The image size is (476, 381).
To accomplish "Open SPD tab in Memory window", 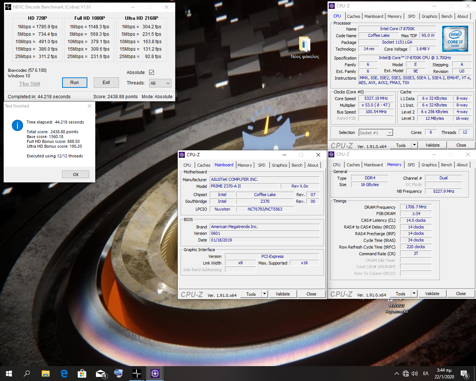I will pos(411,165).
